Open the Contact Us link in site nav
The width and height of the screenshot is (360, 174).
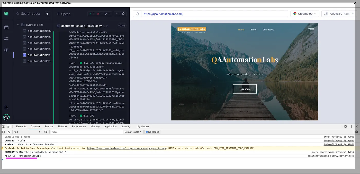[268, 30]
